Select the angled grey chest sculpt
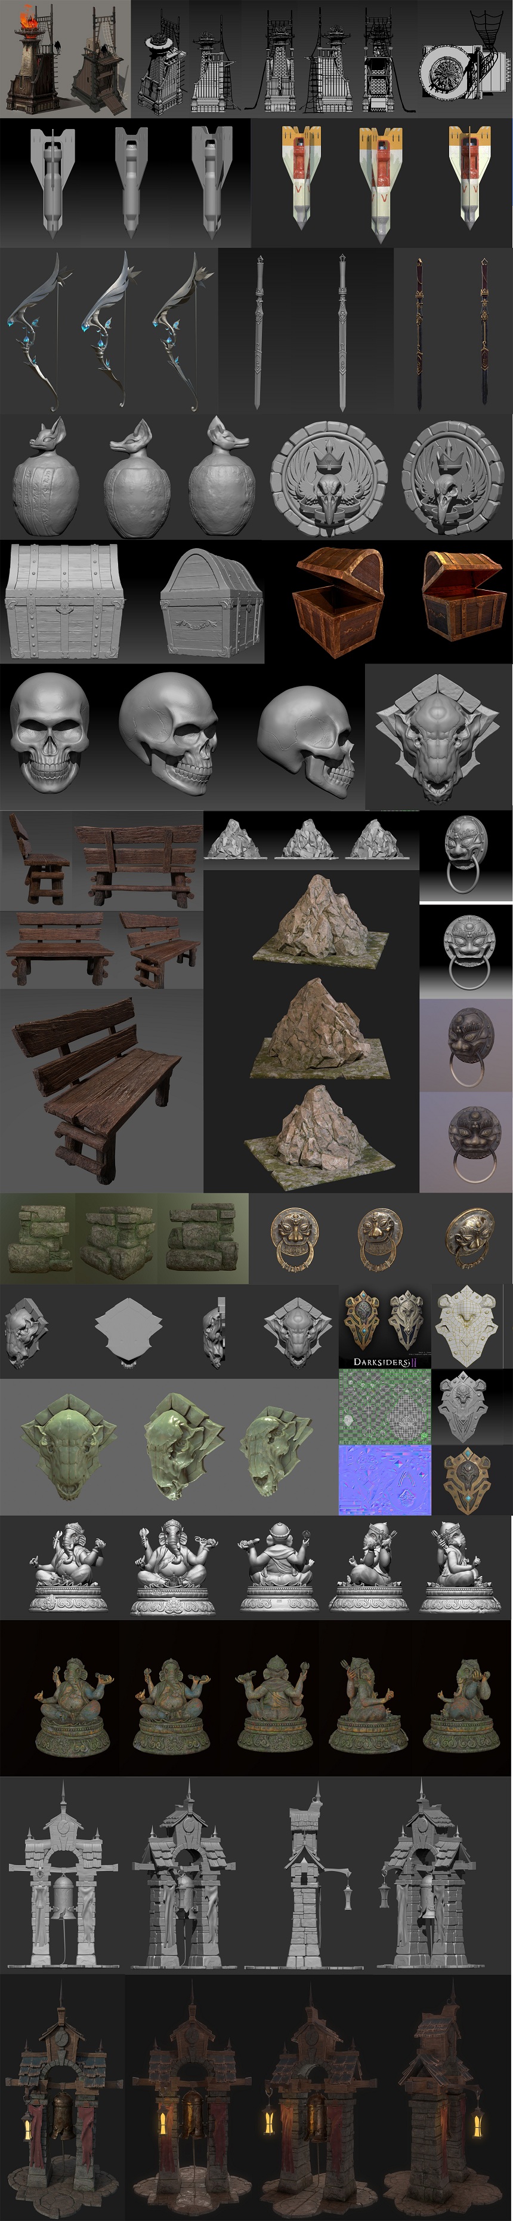The height and width of the screenshot is (2221, 513). tap(211, 604)
